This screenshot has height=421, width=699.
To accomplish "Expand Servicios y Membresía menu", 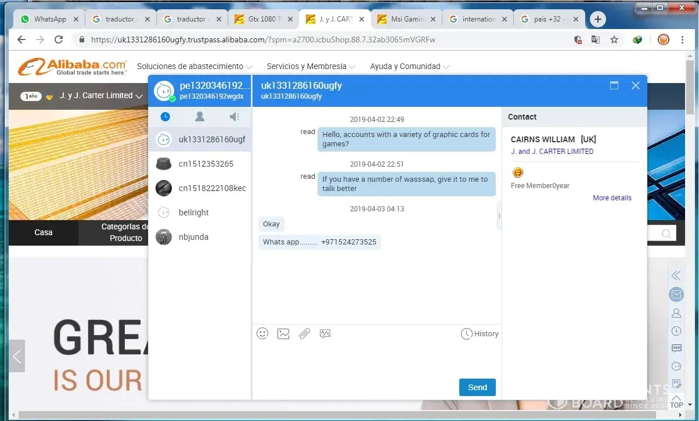I will [x=311, y=66].
